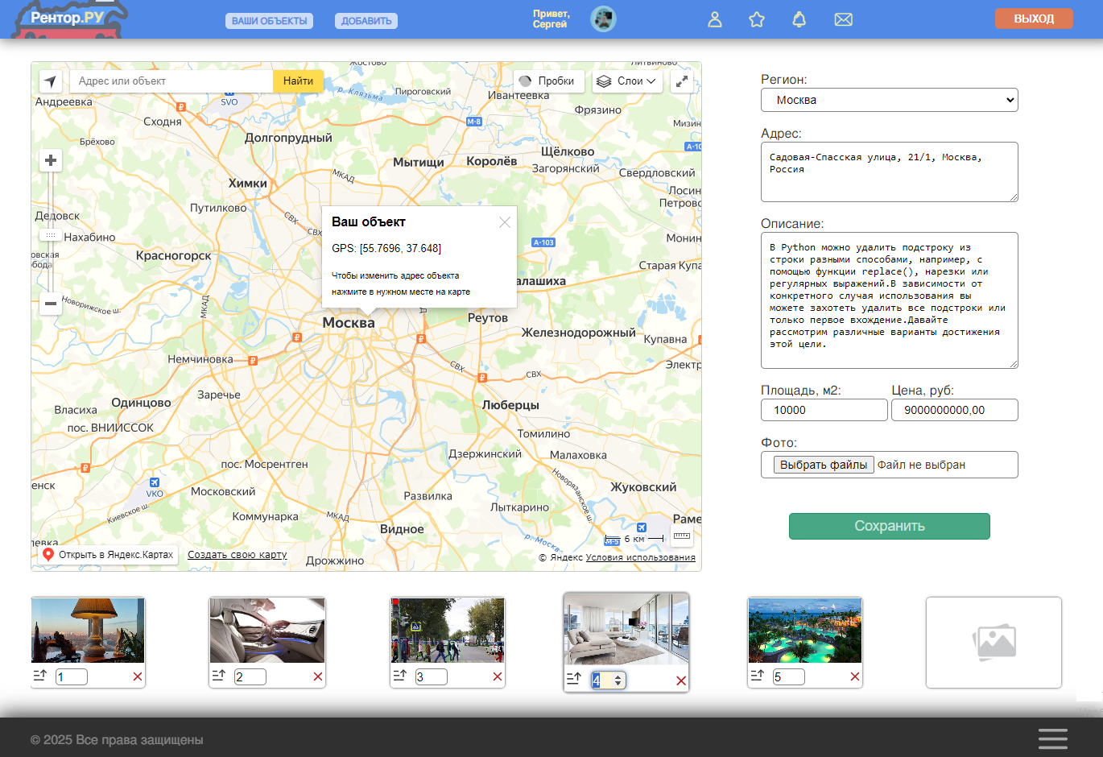Click 'Мытищи' label on the map
Screen dimensions: 1103x757
pos(419,163)
